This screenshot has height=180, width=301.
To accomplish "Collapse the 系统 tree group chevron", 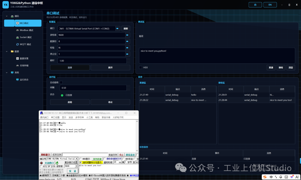I will pos(7,73).
